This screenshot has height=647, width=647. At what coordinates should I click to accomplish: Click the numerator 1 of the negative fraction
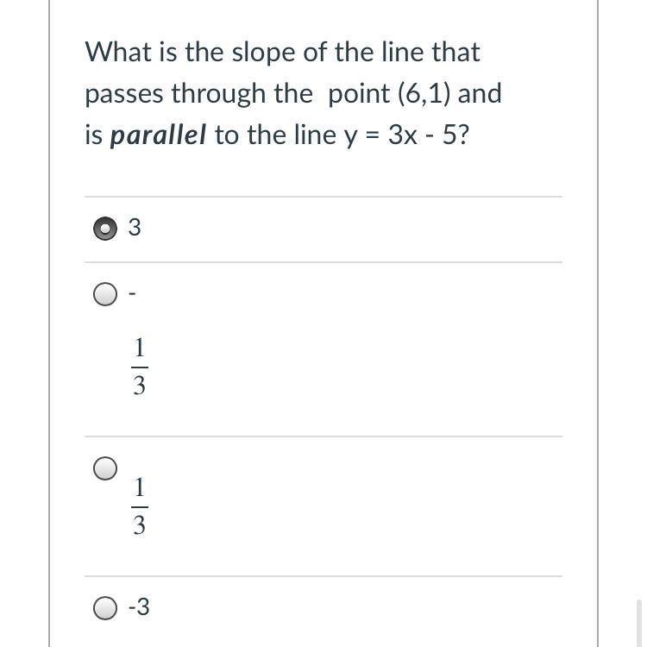coord(140,348)
